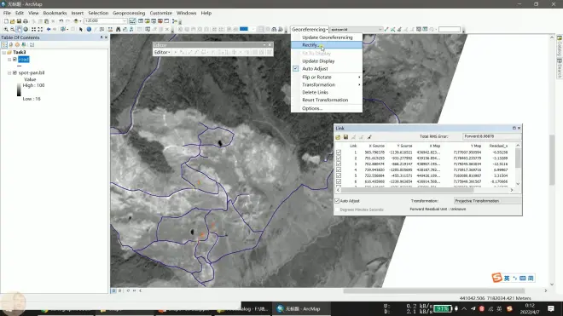Click the Link table vertical scrollbar down arrow
Screen dimensions: 563x316
(x=518, y=184)
